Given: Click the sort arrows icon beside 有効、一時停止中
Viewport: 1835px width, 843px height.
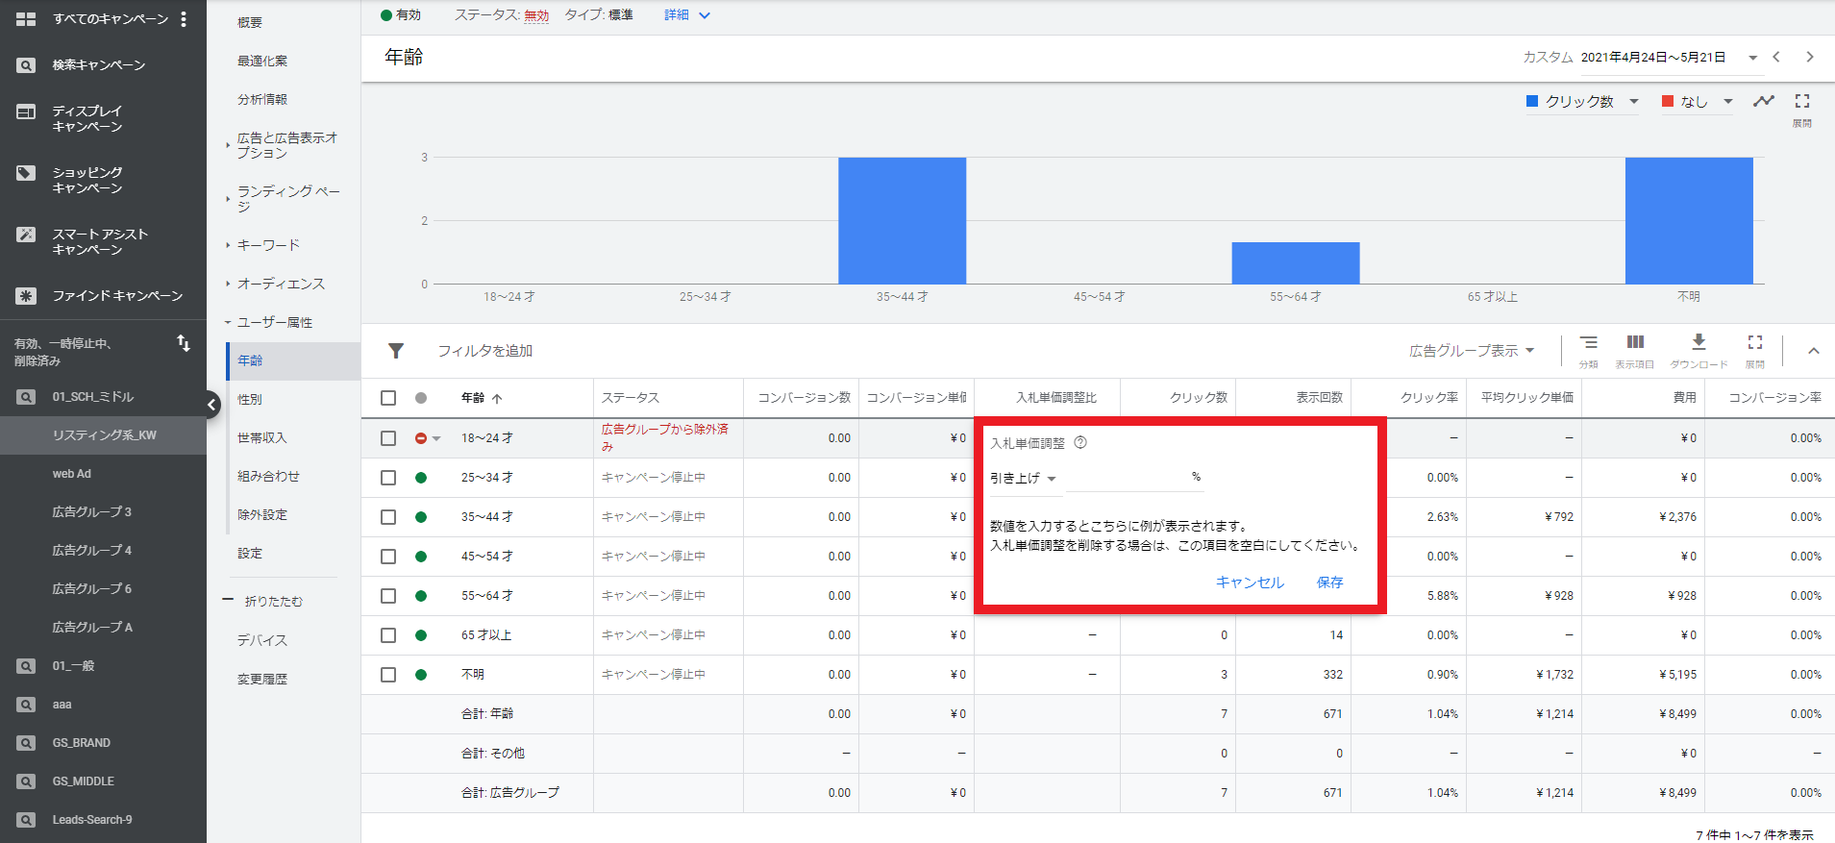Looking at the screenshot, I should (x=184, y=343).
